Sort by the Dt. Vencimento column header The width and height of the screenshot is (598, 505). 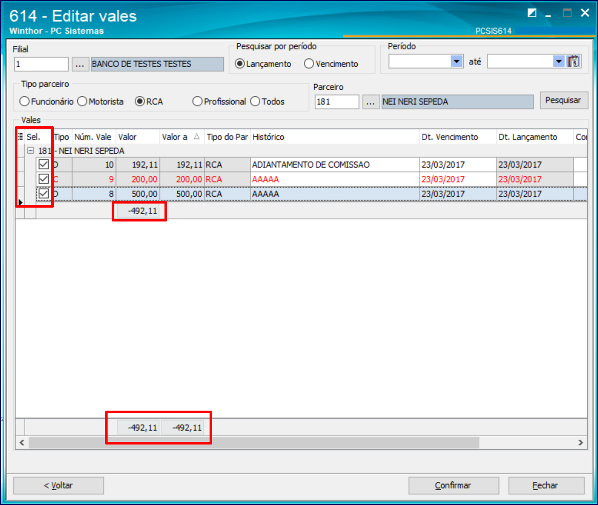[458, 137]
